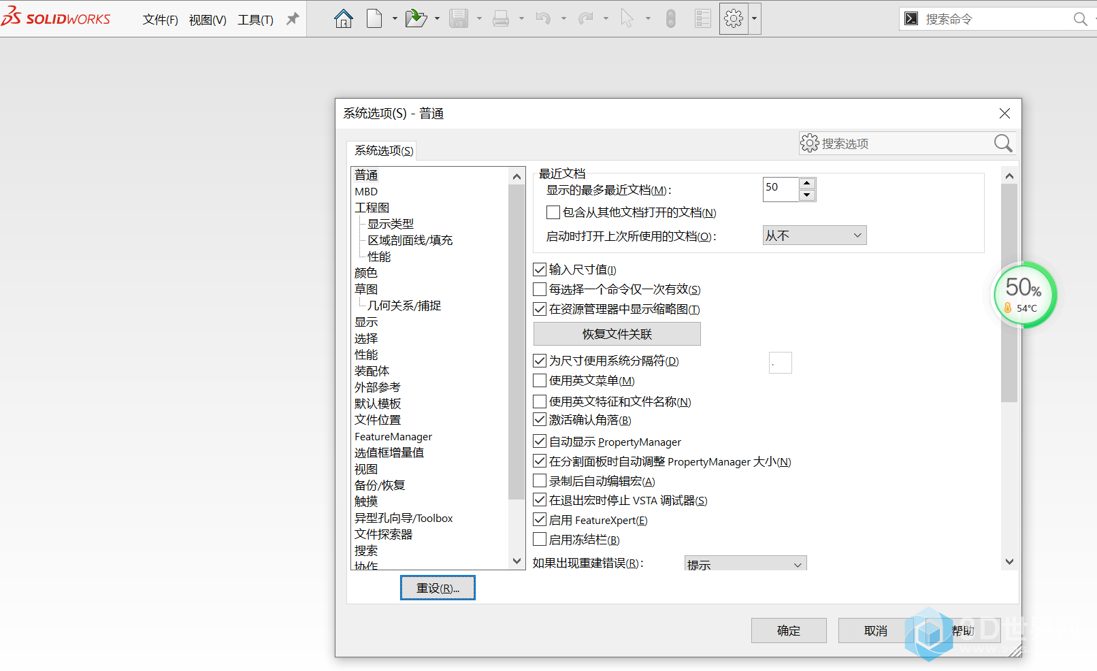Check 使用英文特征和文件名称 checkbox

pos(540,402)
